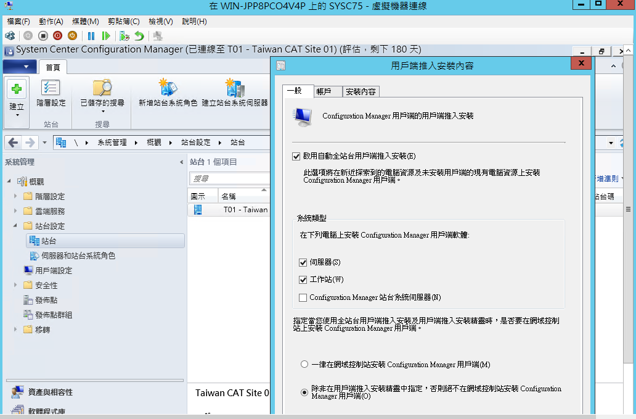636x419 pixels.
Task: Open the 動作(A) menu
Action: [x=51, y=22]
